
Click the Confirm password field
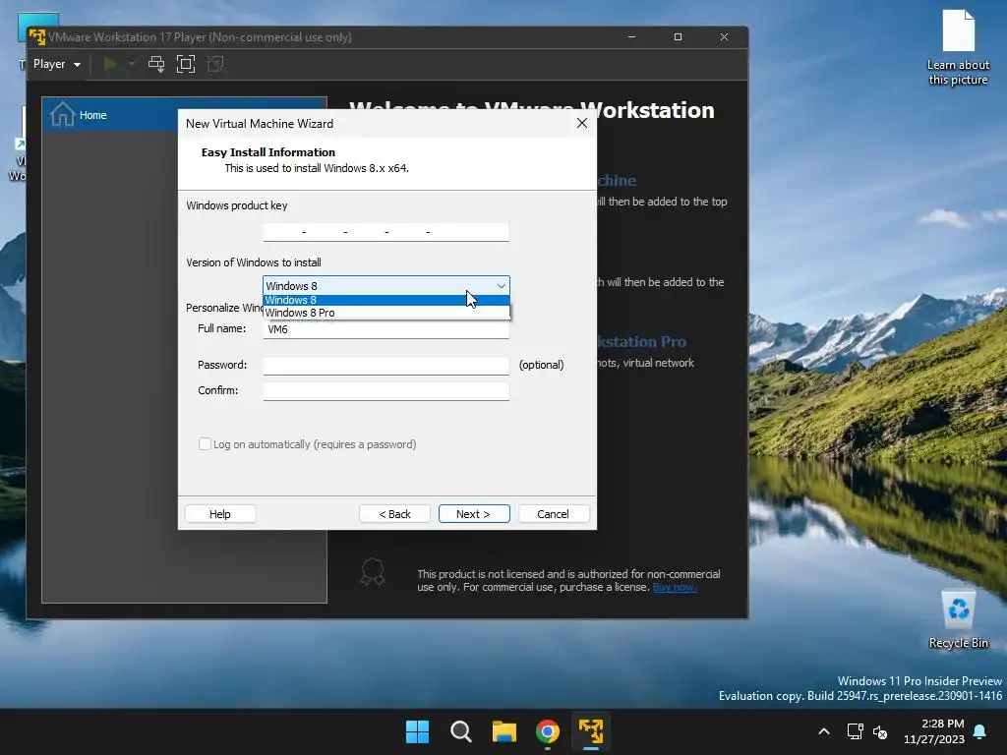pyautogui.click(x=385, y=391)
